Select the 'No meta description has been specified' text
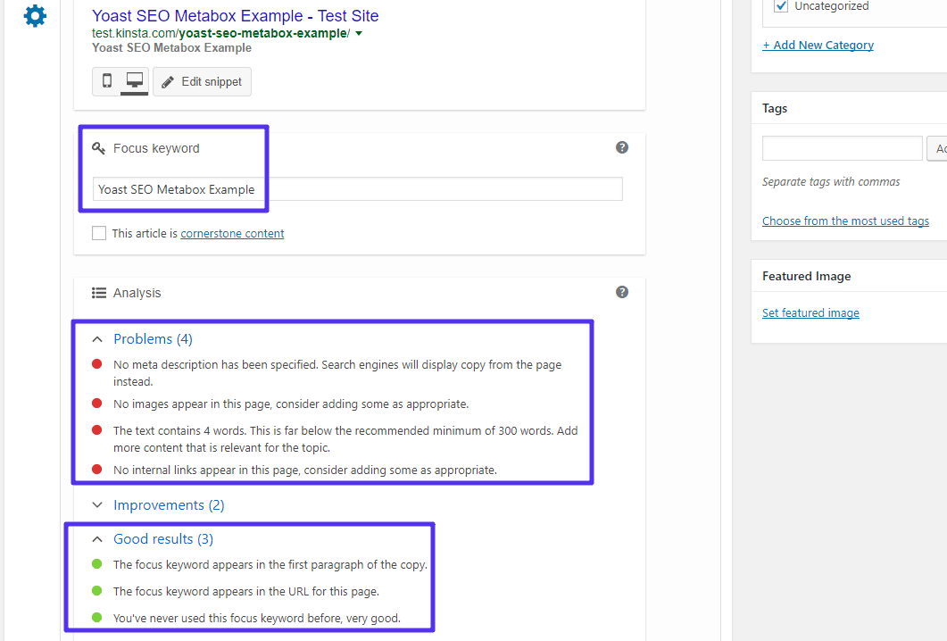This screenshot has height=641, width=947. click(337, 373)
